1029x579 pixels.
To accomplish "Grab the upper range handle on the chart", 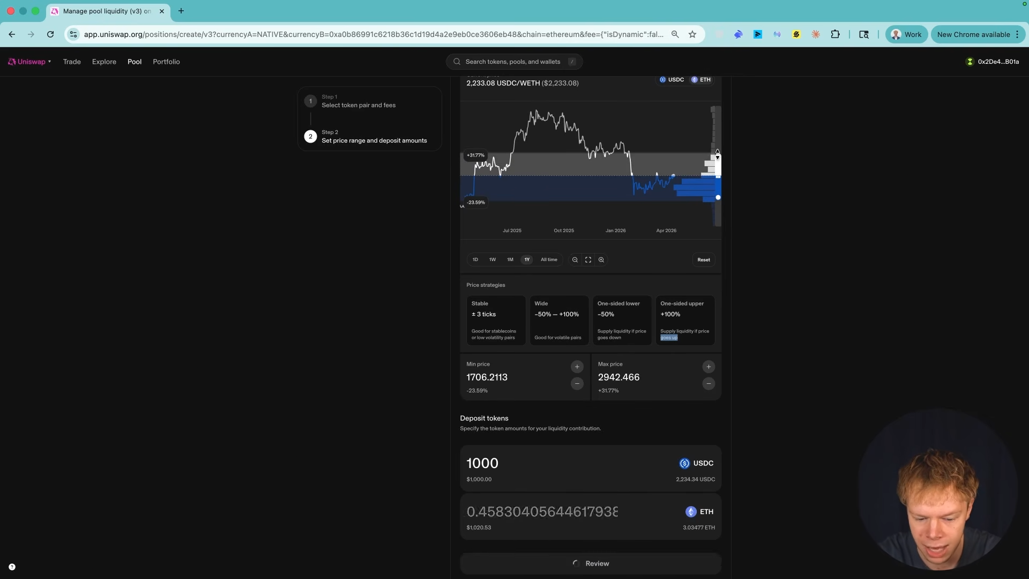I will (718, 155).
